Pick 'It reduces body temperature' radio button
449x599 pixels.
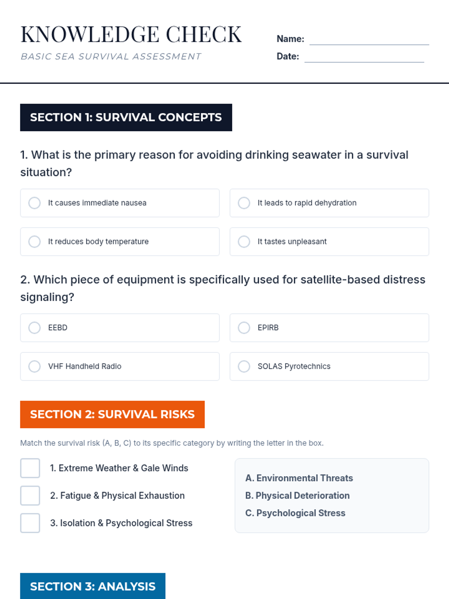pos(34,241)
